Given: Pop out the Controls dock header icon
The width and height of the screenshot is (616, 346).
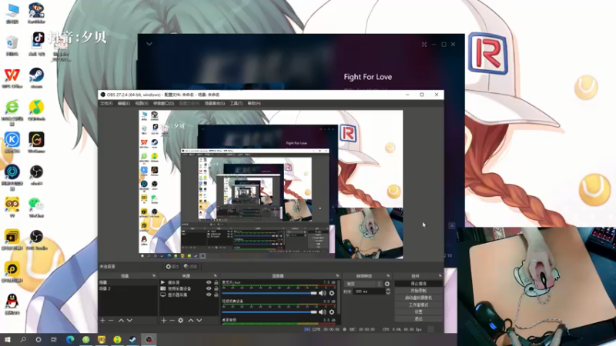Looking at the screenshot, I should pyautogui.click(x=440, y=276).
